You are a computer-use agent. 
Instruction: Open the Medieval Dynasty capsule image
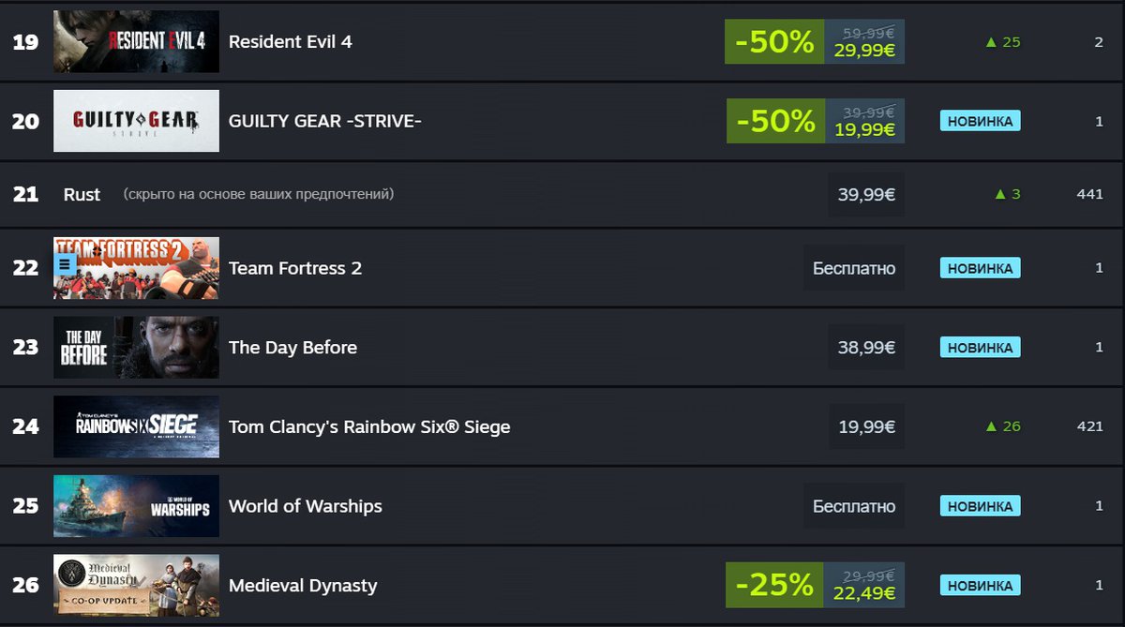136,586
